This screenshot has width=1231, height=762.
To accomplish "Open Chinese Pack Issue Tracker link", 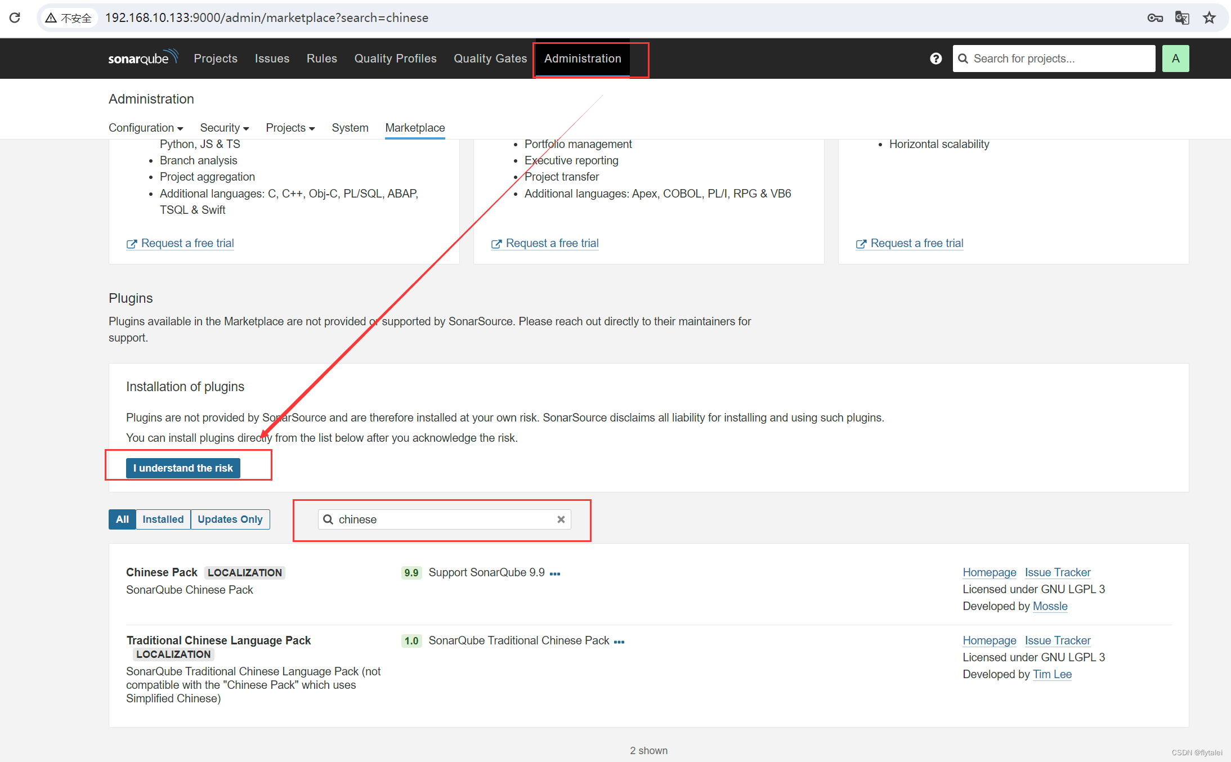I will [x=1058, y=572].
